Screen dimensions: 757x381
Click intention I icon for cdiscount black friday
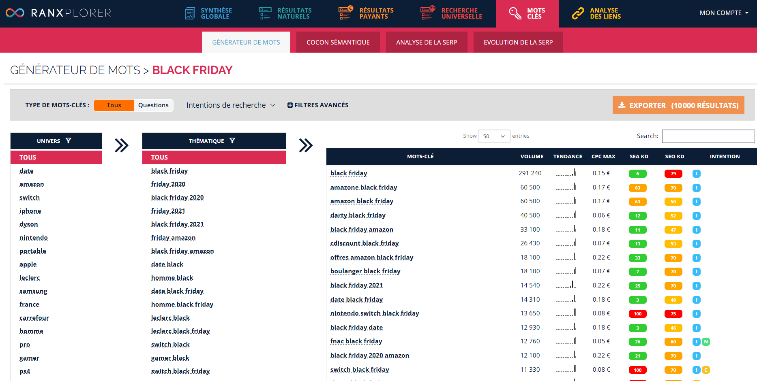click(x=697, y=244)
